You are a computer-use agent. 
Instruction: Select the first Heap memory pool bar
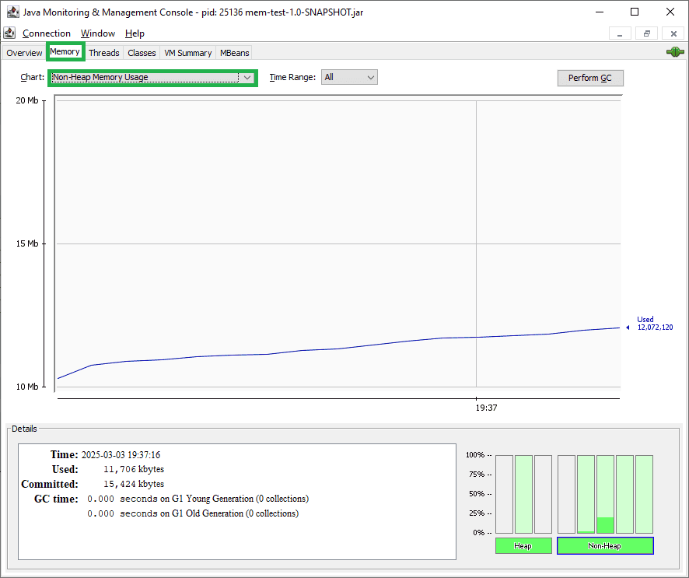[504, 494]
